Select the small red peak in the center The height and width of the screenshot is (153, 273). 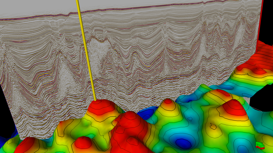click(x=168, y=101)
